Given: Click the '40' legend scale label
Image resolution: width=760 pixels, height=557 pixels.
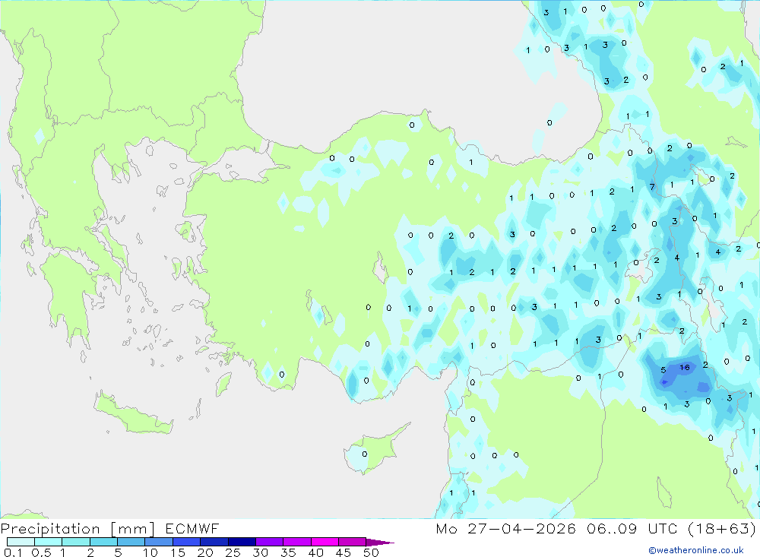Looking at the screenshot, I should click(x=316, y=552).
